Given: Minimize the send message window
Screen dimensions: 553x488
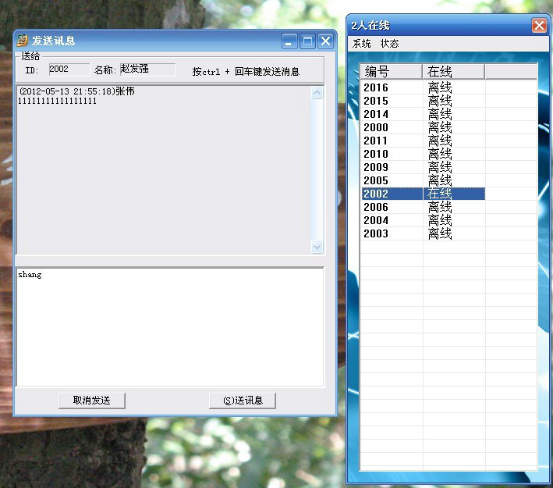Looking at the screenshot, I should pyautogui.click(x=289, y=41).
